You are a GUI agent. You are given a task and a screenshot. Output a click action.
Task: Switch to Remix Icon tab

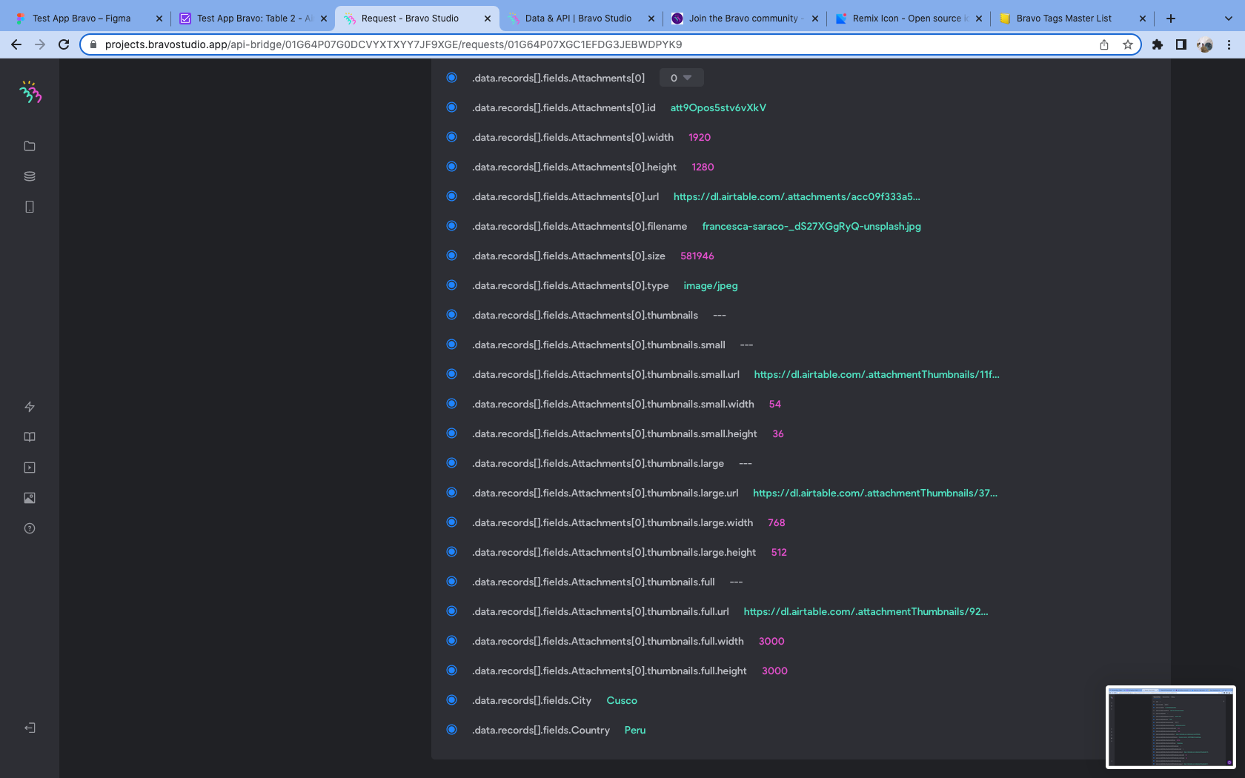coord(909,19)
